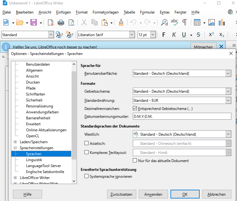The height and width of the screenshot is (201, 237).
Task: Click the Redo arrow icon
Action: (147, 23)
